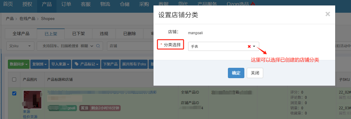Viewport: 351px width, 119px height.
Task: Open the 产品 menu
Action: click(46, 4)
